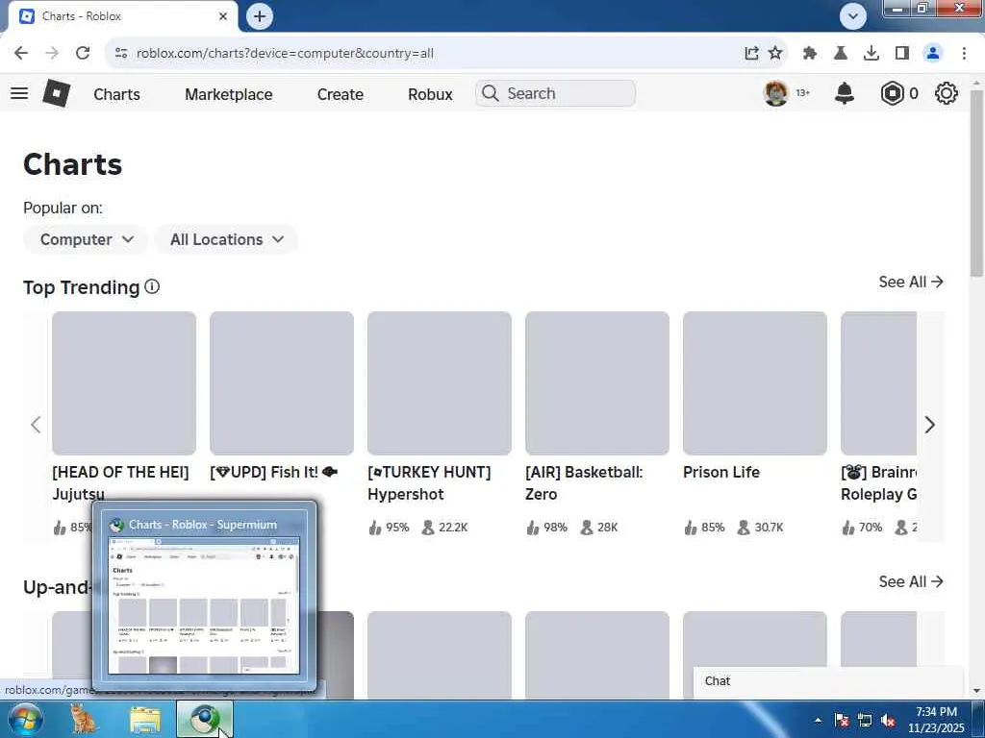Open the Charts navigation item
The width and height of the screenshot is (985, 738).
(x=116, y=94)
